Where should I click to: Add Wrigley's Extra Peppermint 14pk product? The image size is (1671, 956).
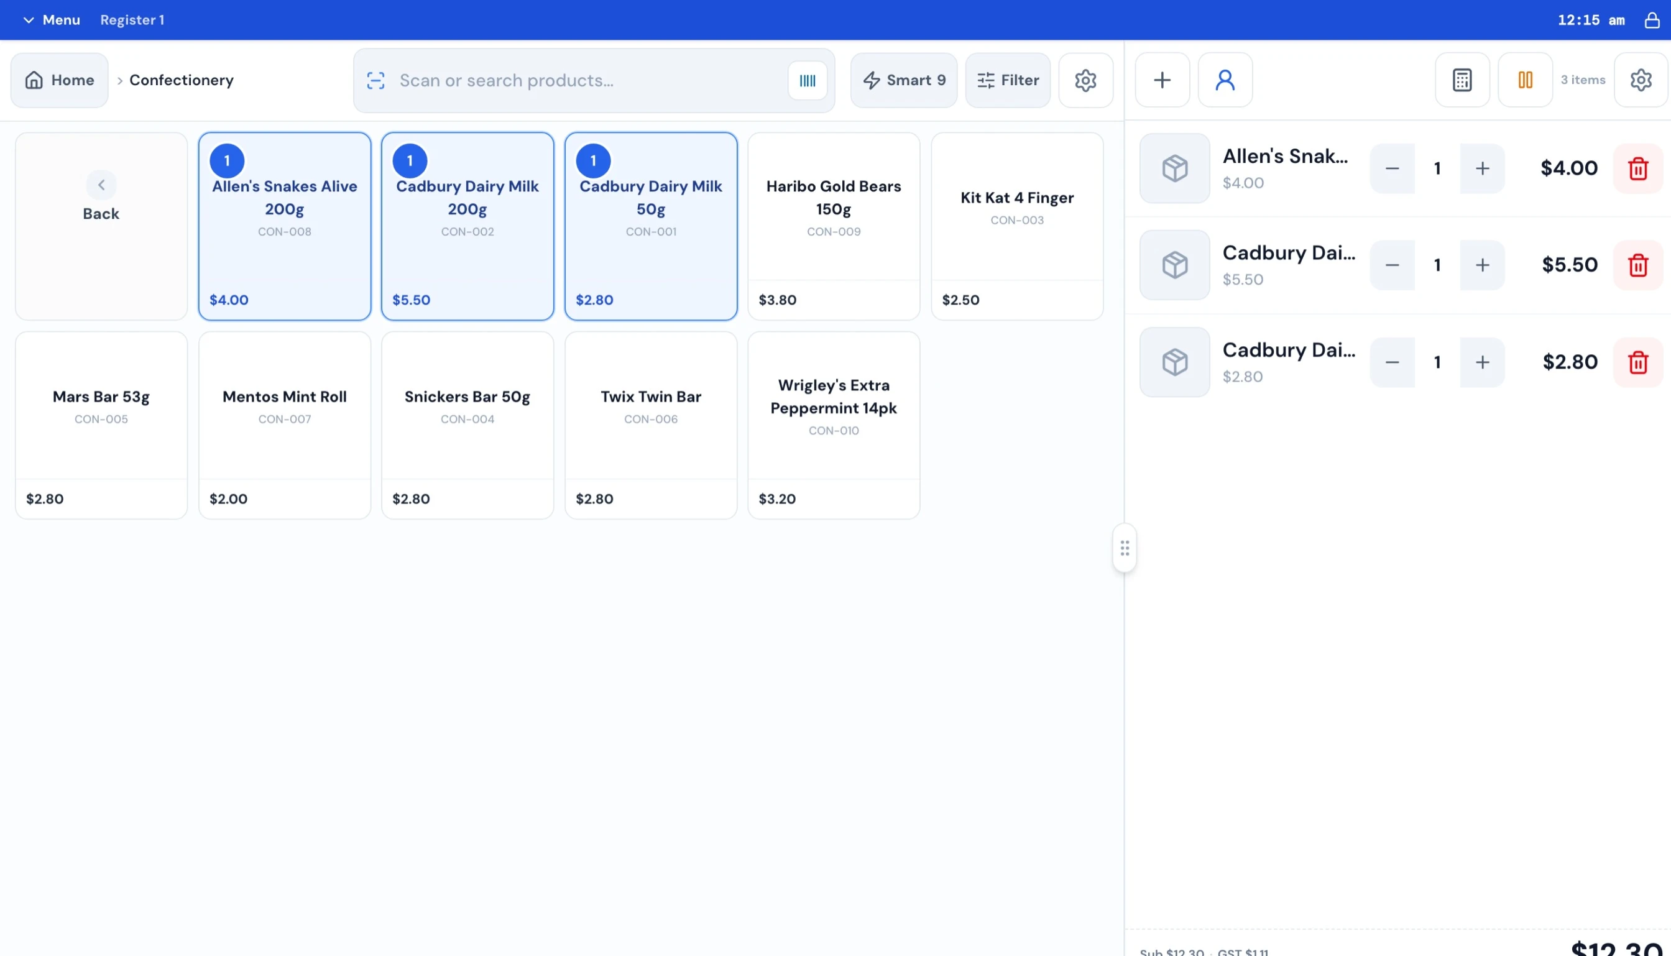click(834, 425)
